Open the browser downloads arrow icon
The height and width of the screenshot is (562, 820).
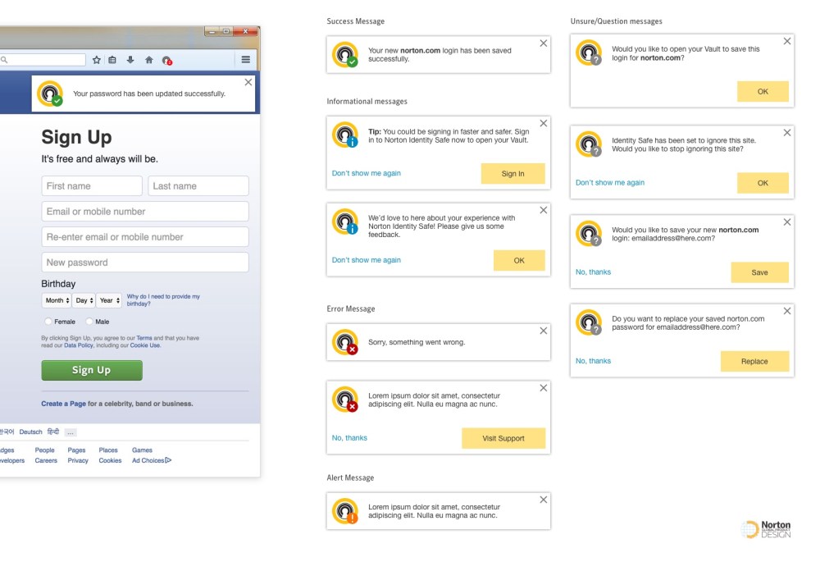coord(130,60)
